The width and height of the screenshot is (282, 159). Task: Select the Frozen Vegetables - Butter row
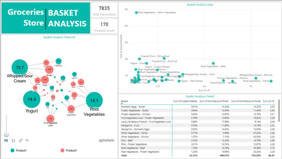[x=198, y=110]
